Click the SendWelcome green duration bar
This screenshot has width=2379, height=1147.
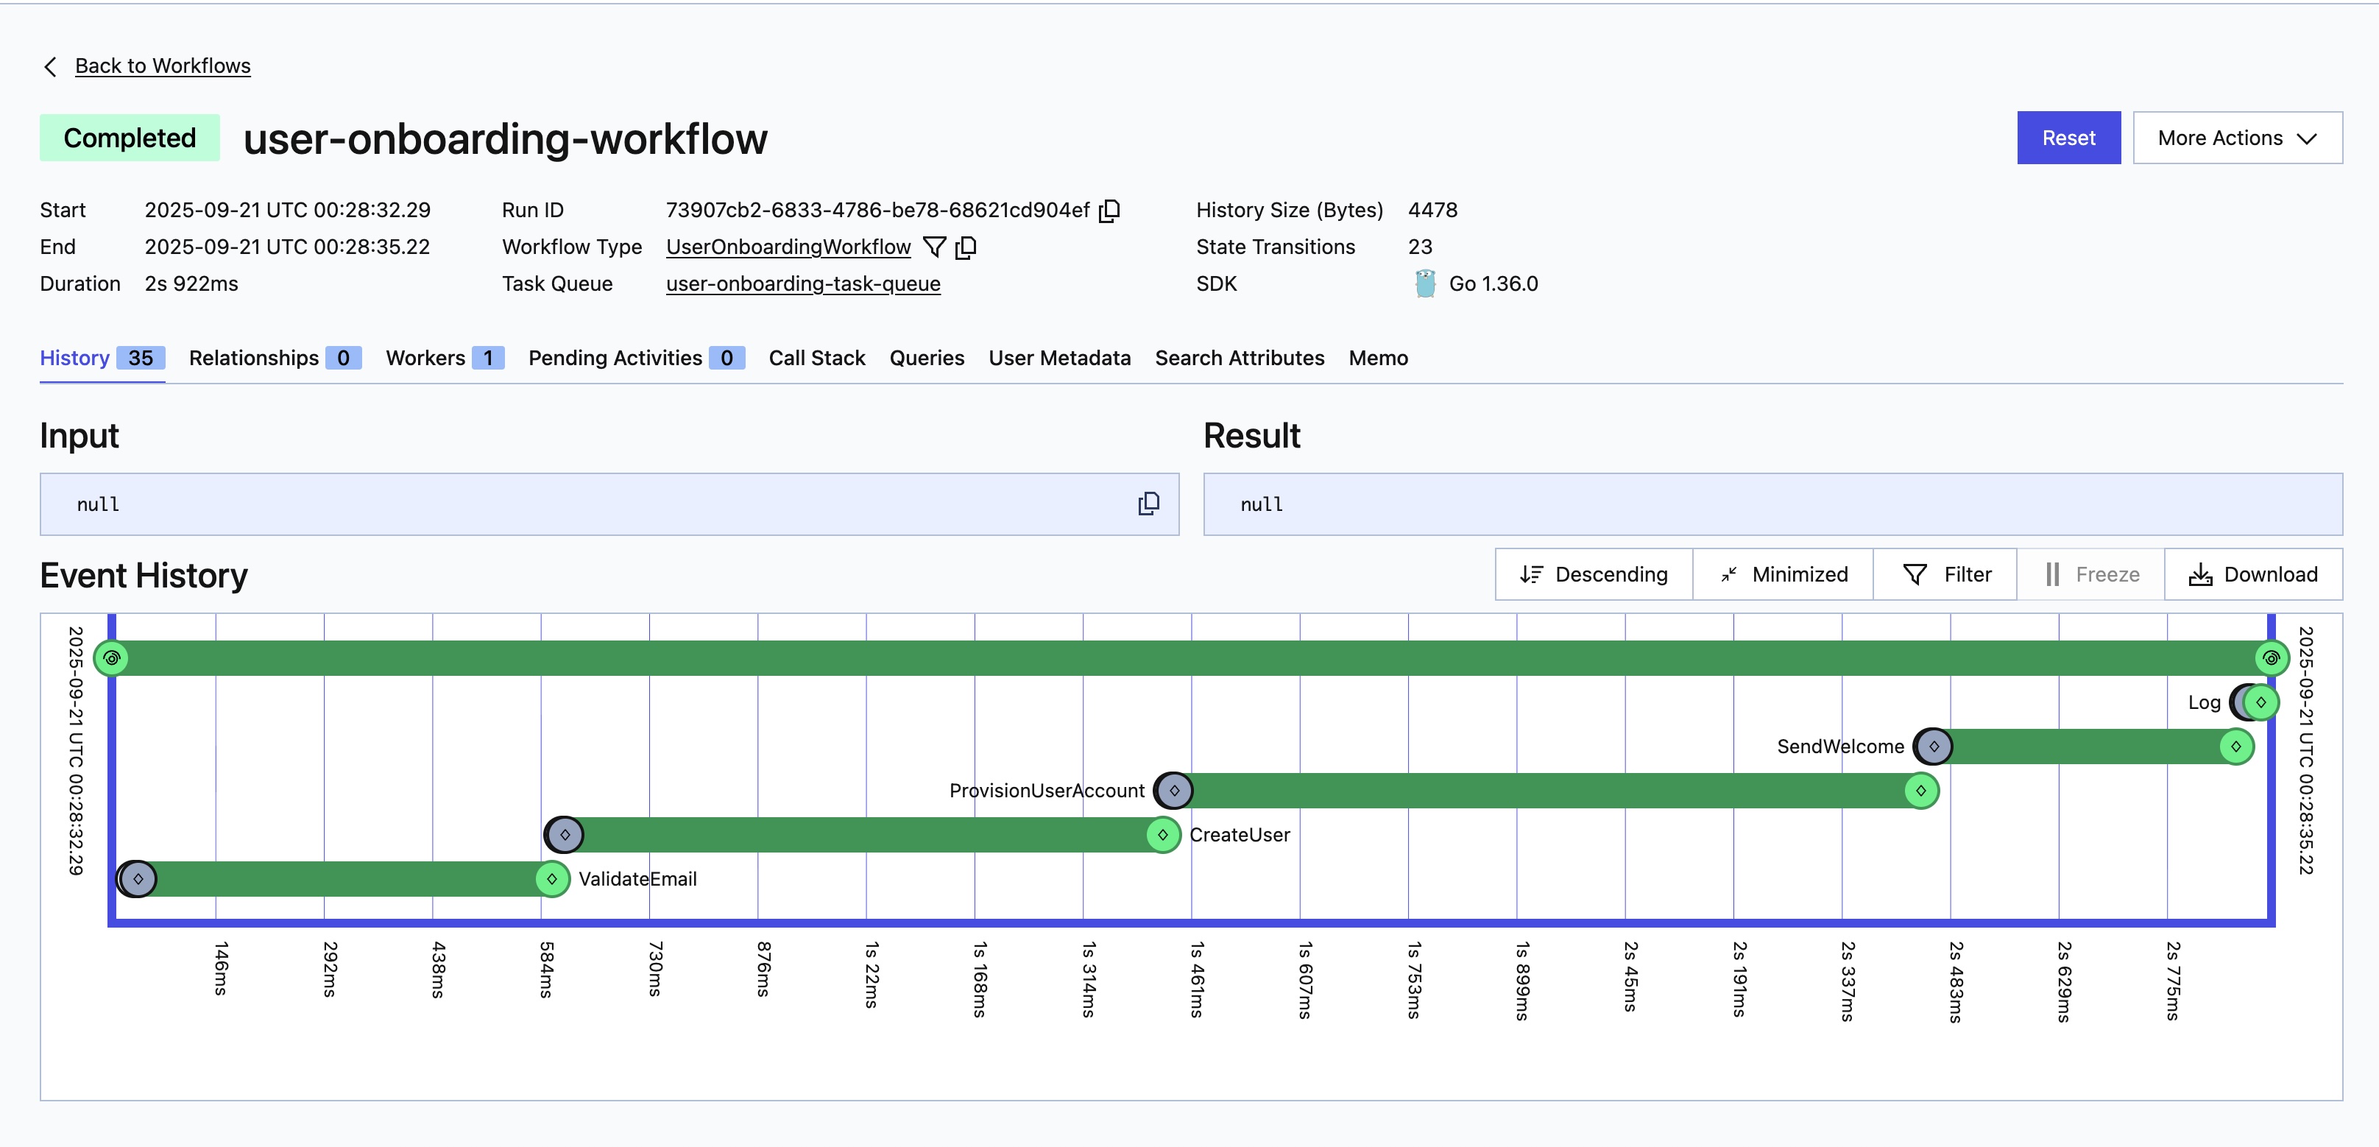(2085, 747)
